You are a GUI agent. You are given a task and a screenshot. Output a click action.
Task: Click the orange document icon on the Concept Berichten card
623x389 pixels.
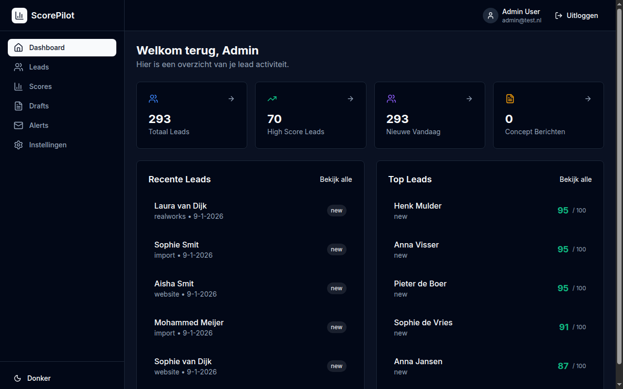point(510,99)
